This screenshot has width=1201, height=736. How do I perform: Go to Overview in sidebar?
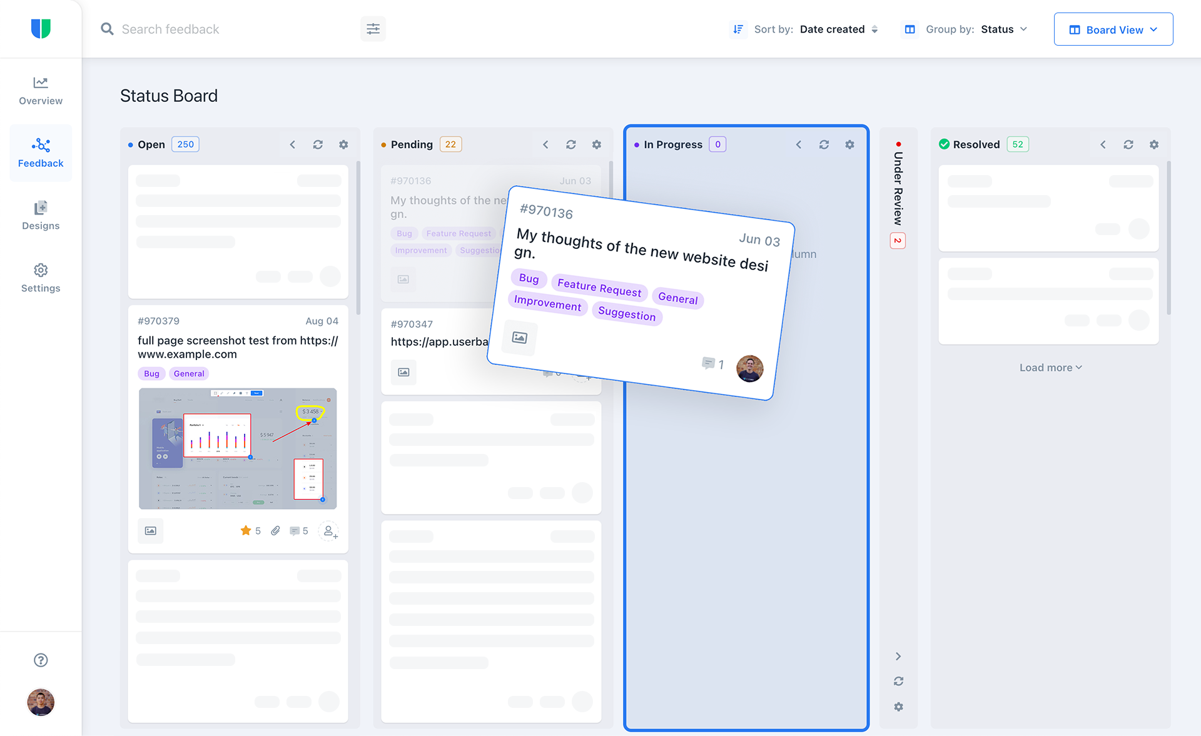point(41,91)
